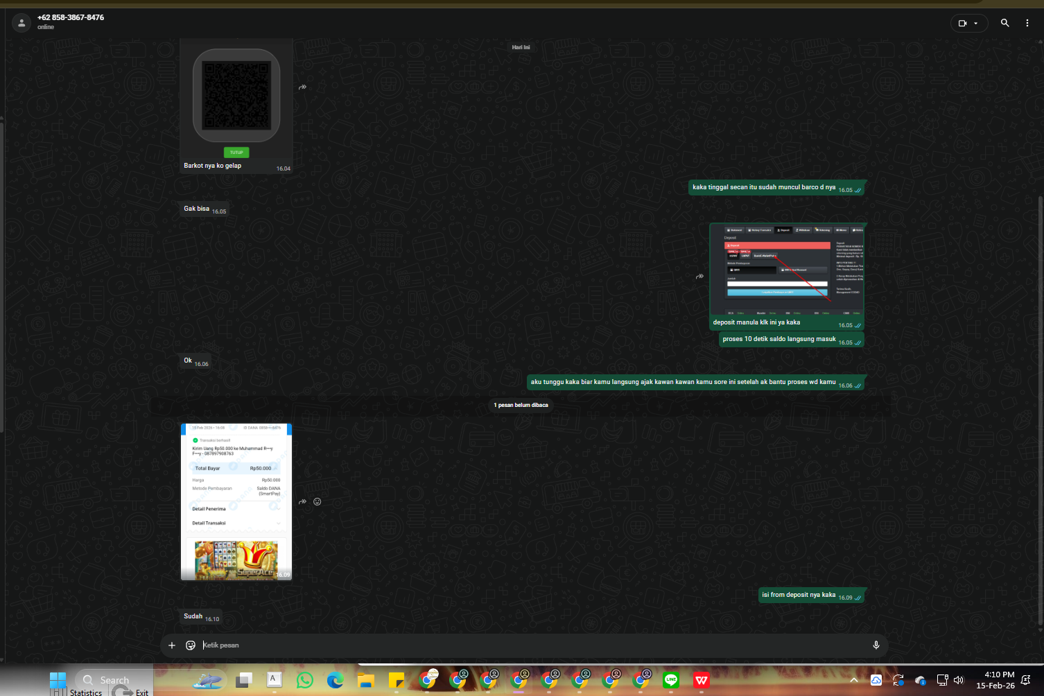Click contact number +62 858-3867-8476

coord(71,17)
